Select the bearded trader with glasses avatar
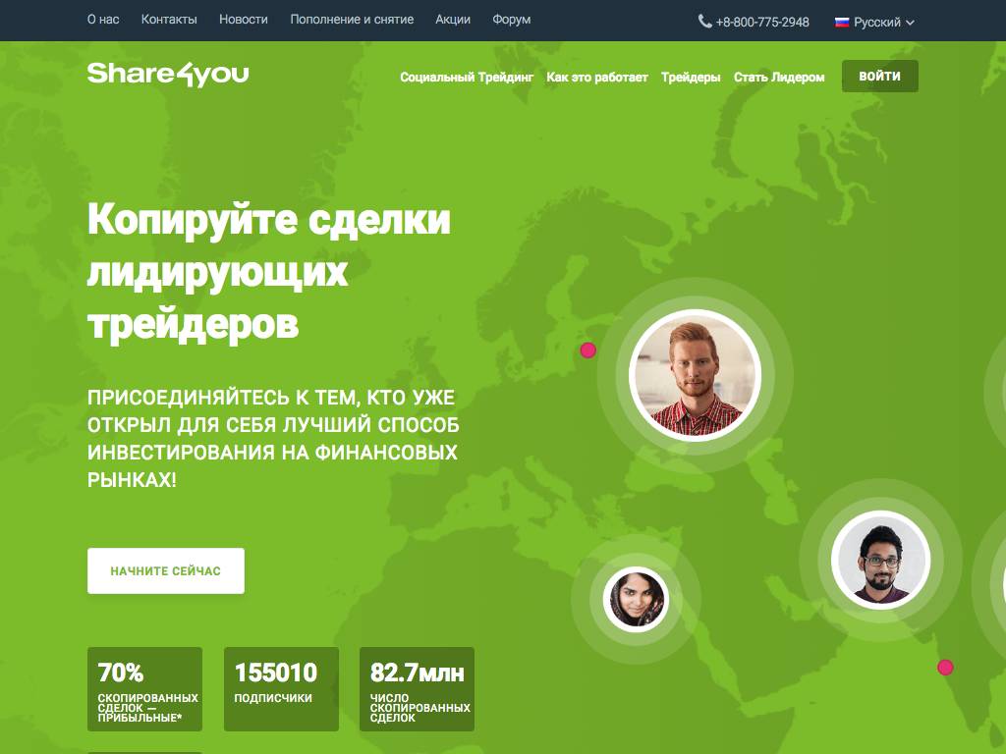The width and height of the screenshot is (1006, 754). coord(879,561)
